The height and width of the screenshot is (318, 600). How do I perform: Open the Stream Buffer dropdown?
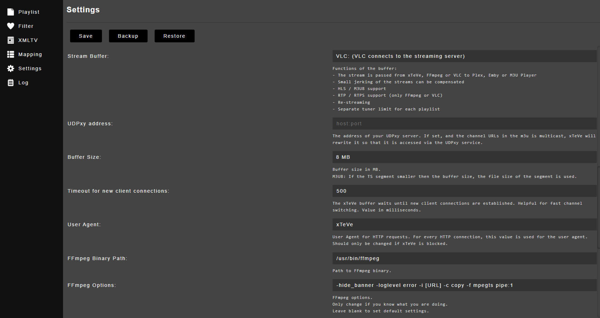[x=464, y=56]
